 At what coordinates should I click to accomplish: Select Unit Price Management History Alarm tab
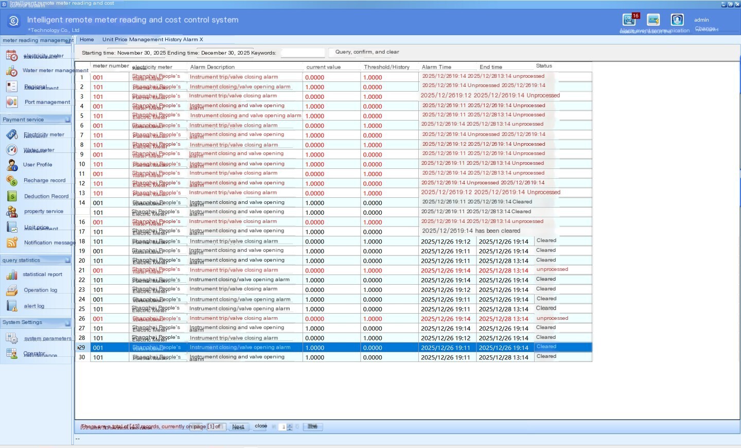point(152,40)
